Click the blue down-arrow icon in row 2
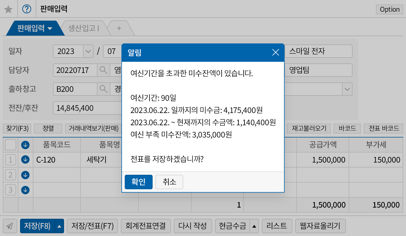This screenshot has height=236, width=406. pos(25,175)
